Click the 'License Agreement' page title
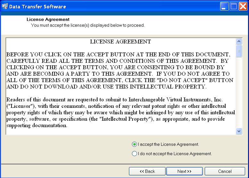Viewport: 249px width, 178px height. (x=48, y=19)
